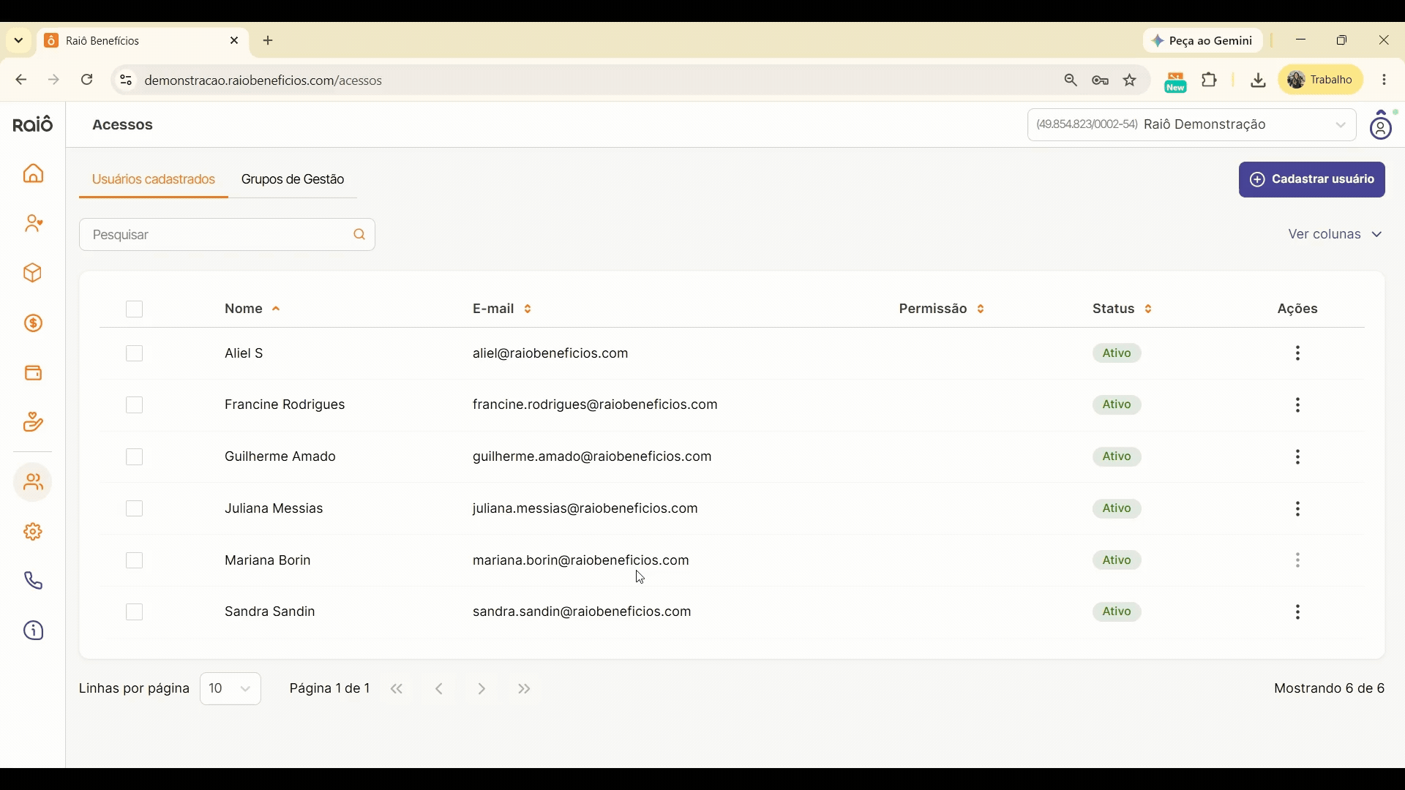Expand the Raiô Demonstração company selector
This screenshot has width=1405, height=790.
(1191, 125)
